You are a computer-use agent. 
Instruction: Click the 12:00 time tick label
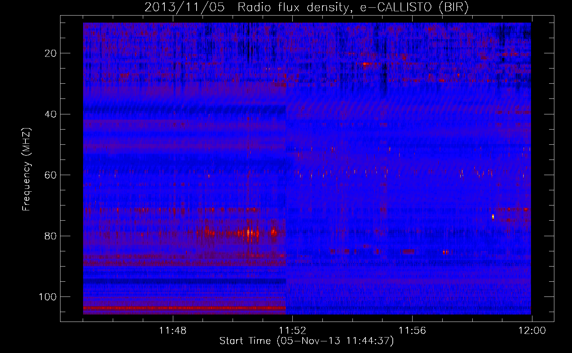(x=532, y=331)
